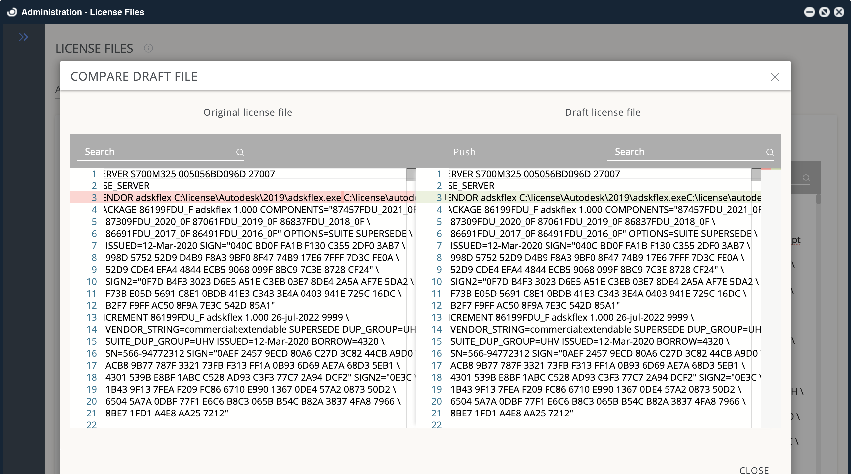This screenshot has width=851, height=474.
Task: Click the addition marker on draft line 3
Action: tap(446, 197)
